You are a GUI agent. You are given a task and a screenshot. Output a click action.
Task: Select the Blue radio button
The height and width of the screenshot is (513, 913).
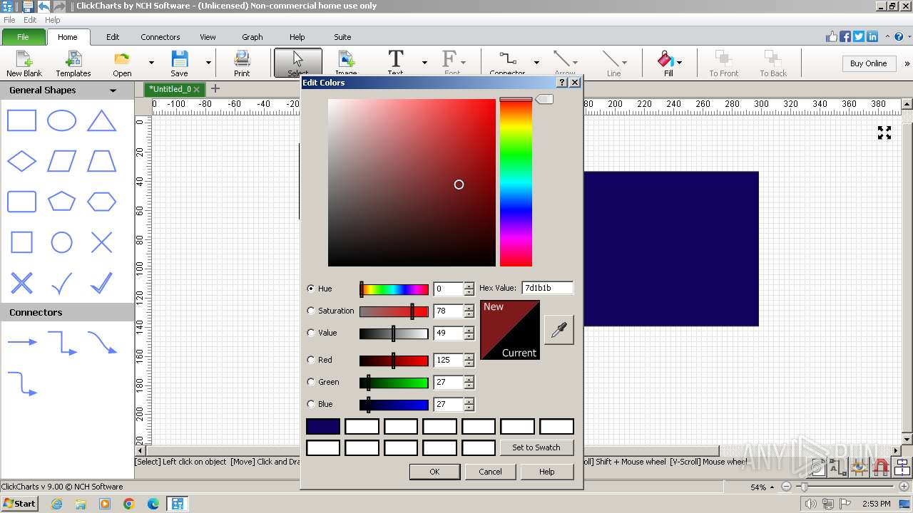click(x=310, y=404)
